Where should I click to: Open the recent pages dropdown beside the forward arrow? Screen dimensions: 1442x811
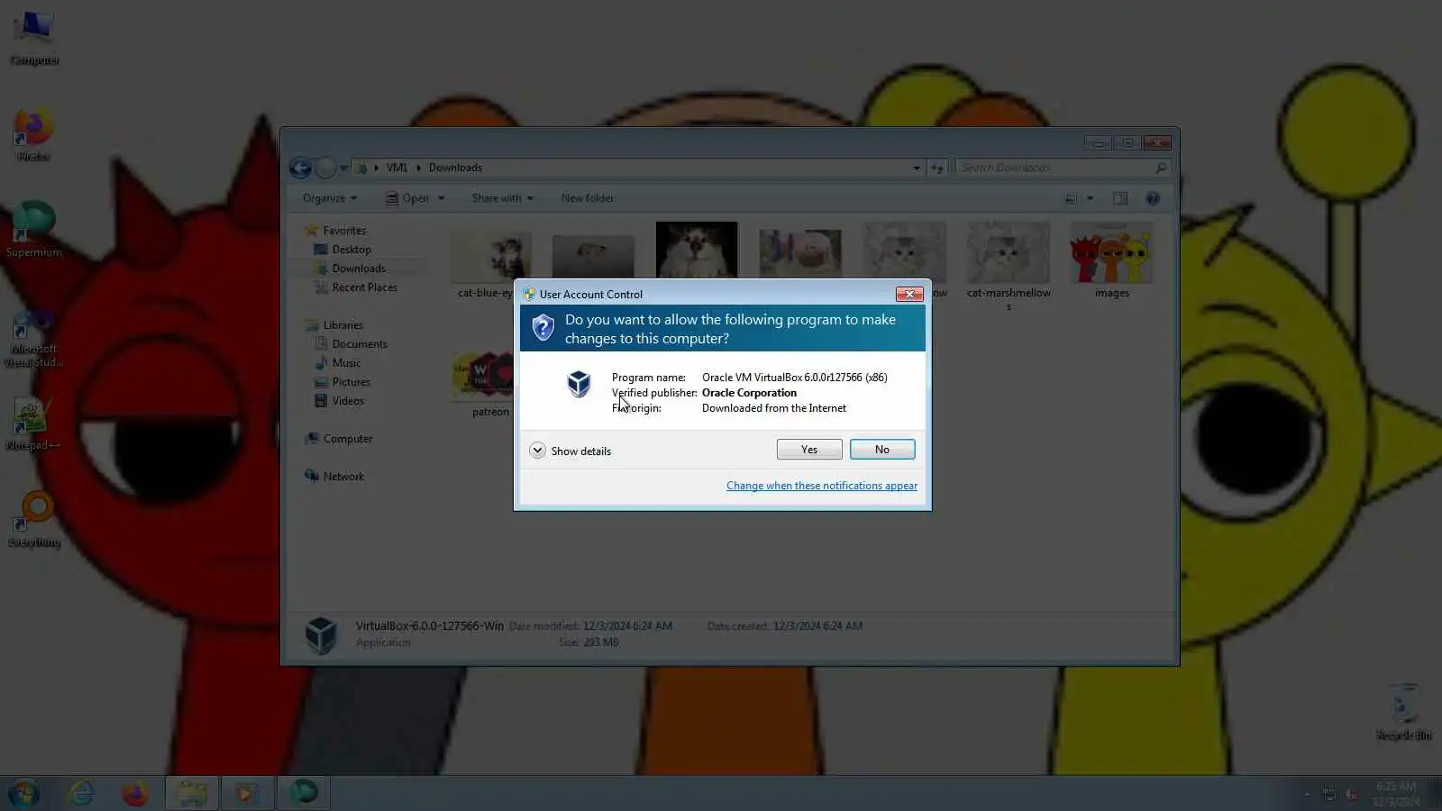tap(343, 168)
